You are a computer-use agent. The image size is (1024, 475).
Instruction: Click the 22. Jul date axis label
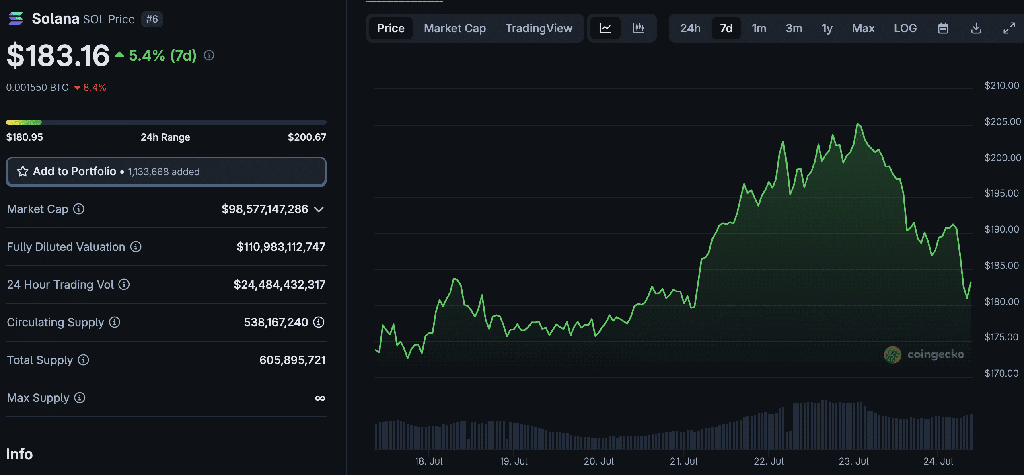coord(769,461)
